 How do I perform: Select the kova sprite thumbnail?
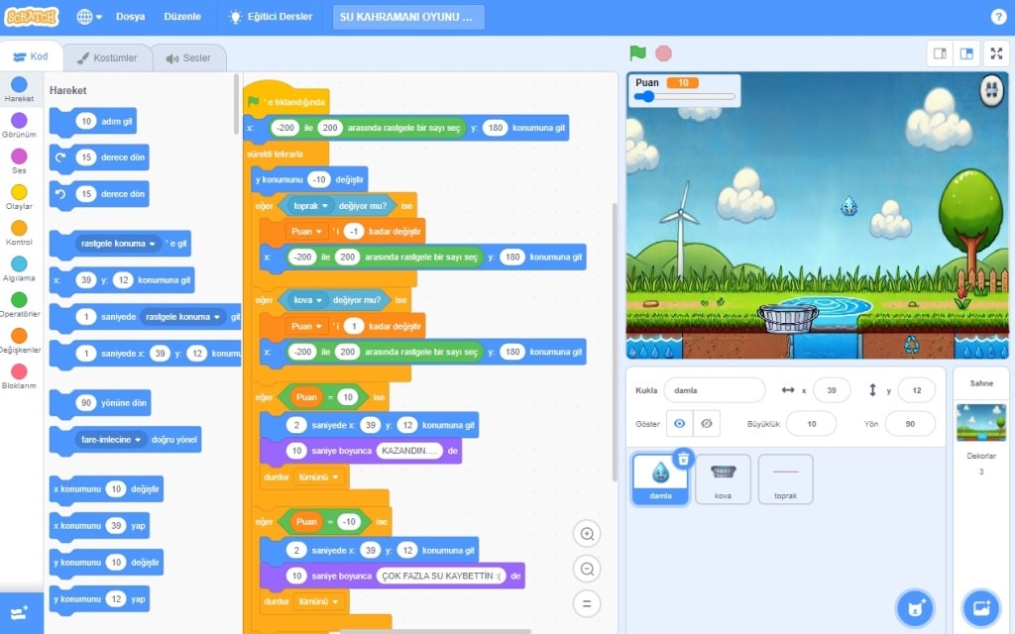tap(723, 479)
